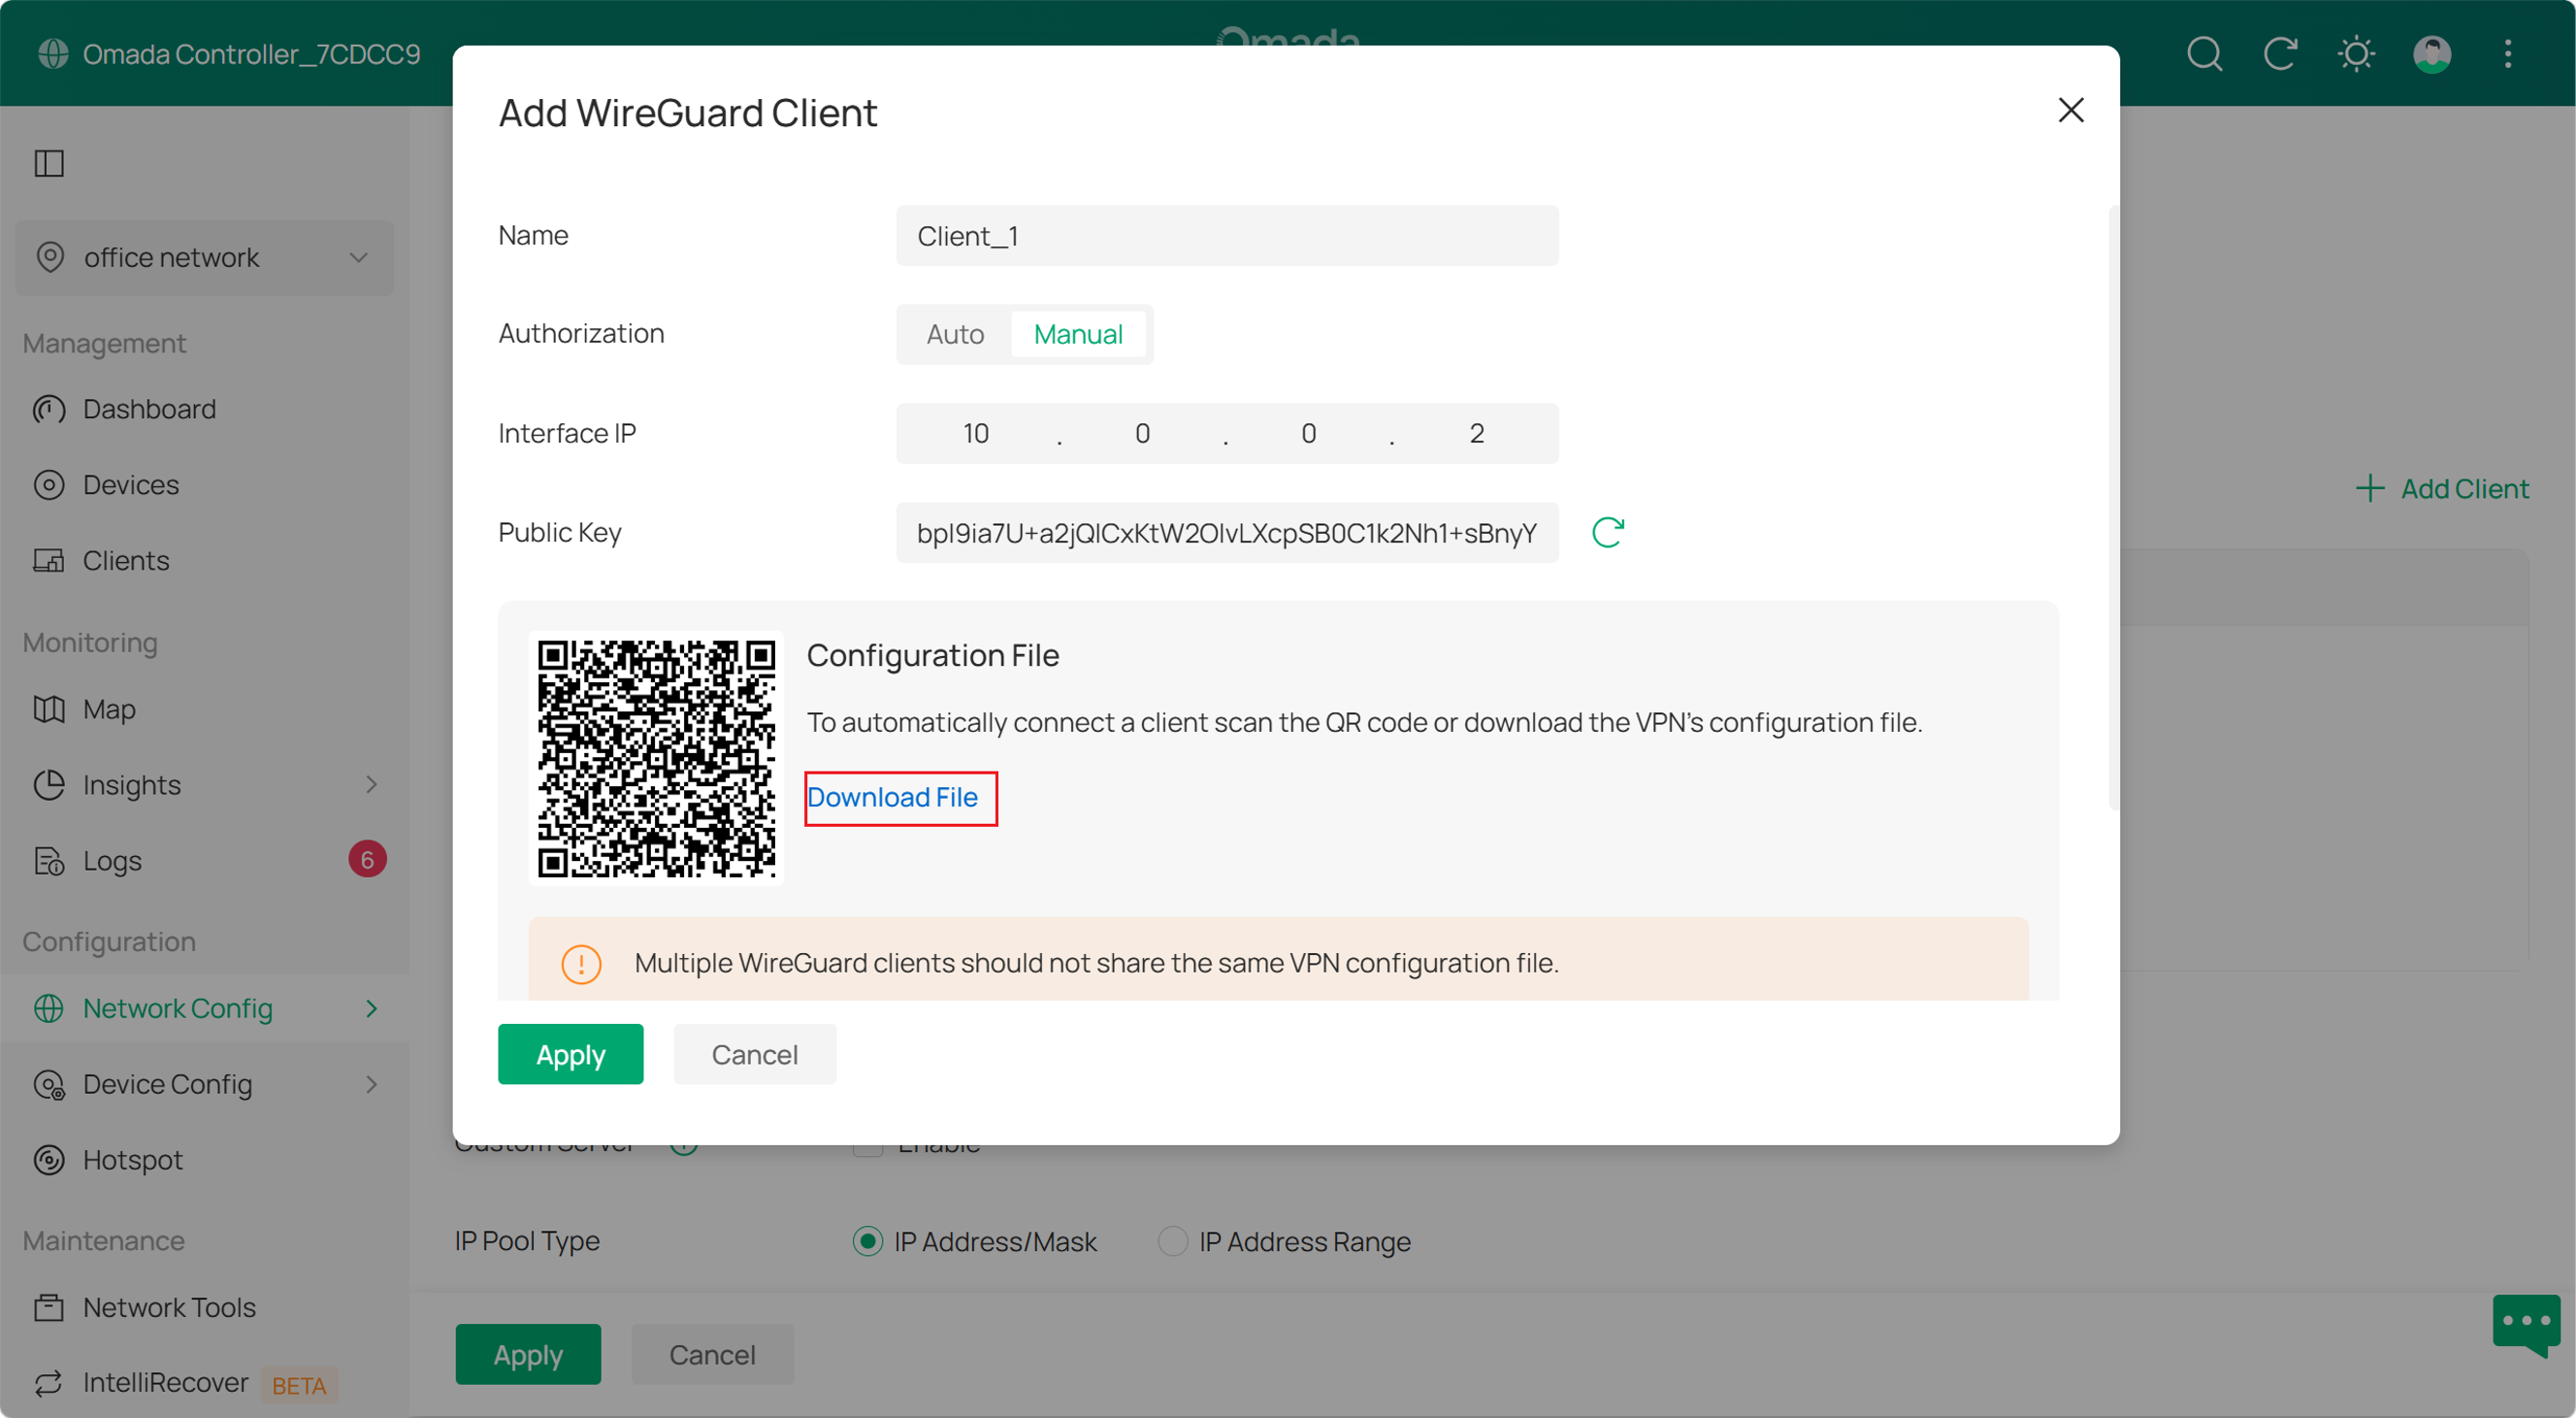Click the Dashboard gauge icon
Viewport: 2576px width, 1418px height.
(x=49, y=409)
